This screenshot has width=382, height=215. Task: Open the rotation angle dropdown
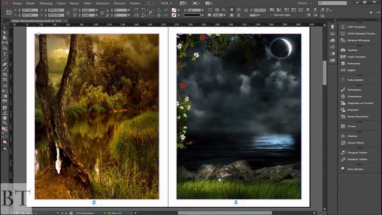(x=129, y=10)
